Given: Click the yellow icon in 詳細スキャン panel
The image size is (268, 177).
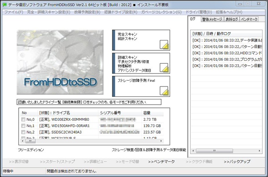Looking at the screenshot, I should point(164,68).
